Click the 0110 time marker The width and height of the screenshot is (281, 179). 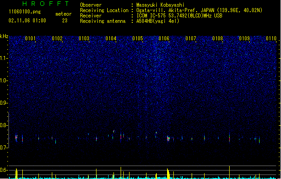[x=271, y=38]
